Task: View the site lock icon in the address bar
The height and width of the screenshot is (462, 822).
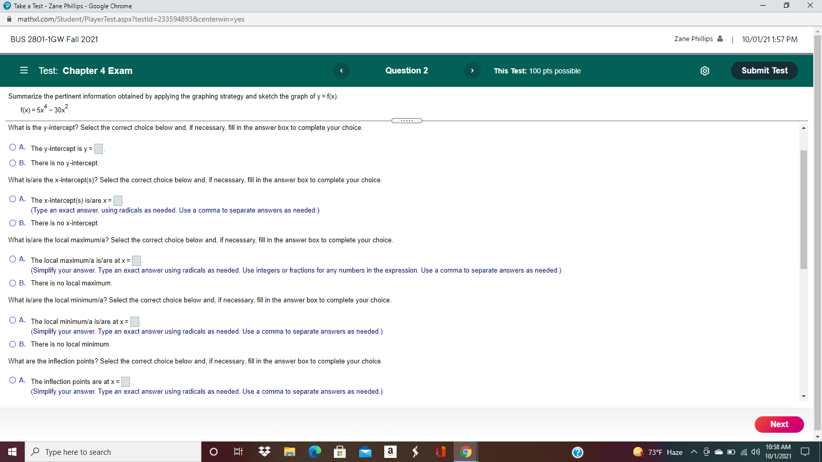Action: [x=9, y=19]
